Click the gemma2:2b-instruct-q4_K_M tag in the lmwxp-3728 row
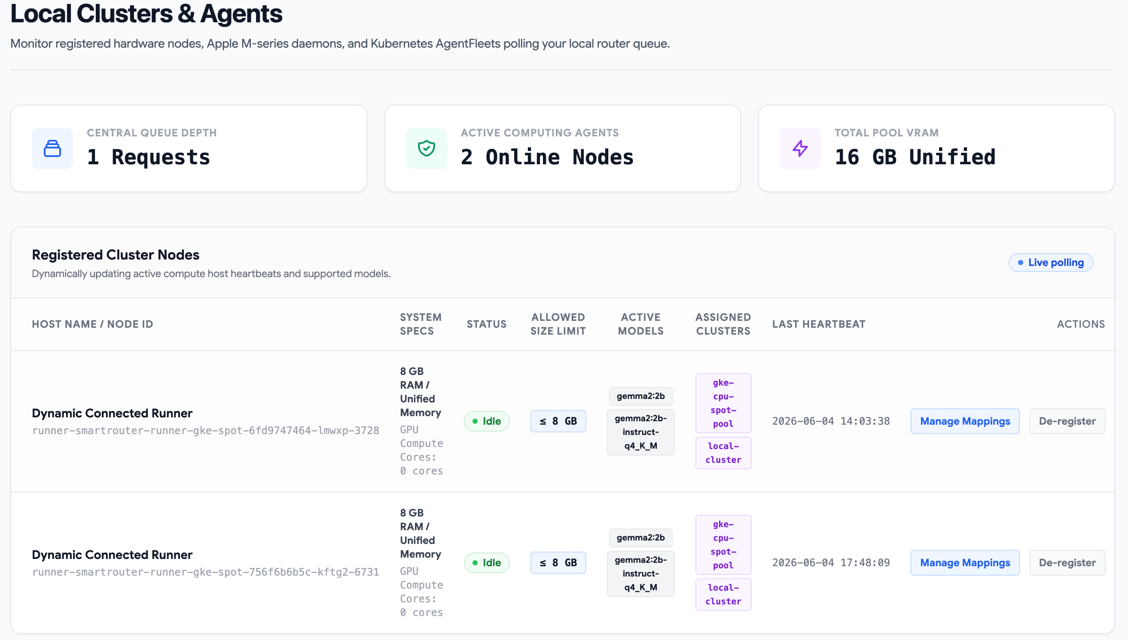Image resolution: width=1128 pixels, height=640 pixels. pyautogui.click(x=640, y=432)
